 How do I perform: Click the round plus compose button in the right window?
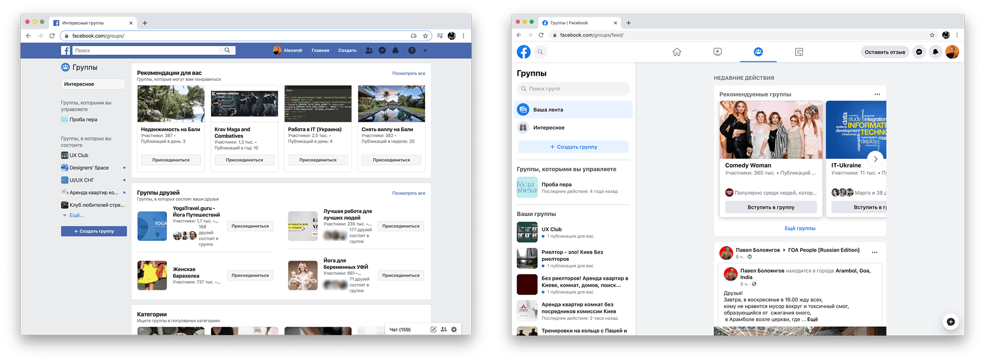click(x=950, y=322)
